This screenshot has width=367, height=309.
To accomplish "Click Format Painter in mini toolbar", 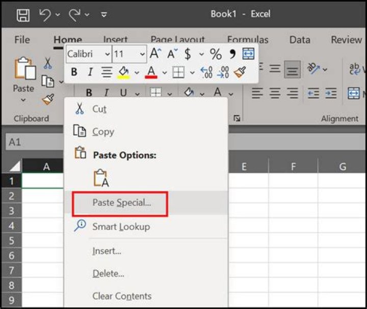I will [240, 72].
